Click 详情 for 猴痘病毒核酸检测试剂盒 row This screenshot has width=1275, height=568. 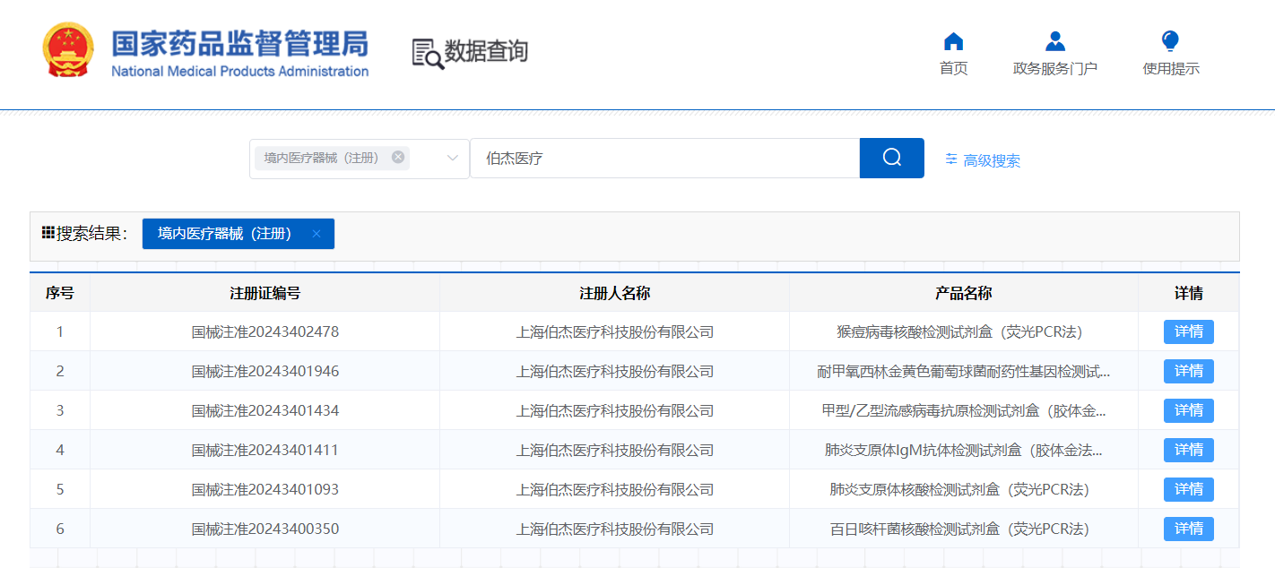coord(1188,331)
